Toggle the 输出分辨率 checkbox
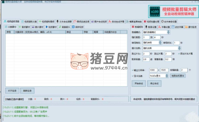 133,70
